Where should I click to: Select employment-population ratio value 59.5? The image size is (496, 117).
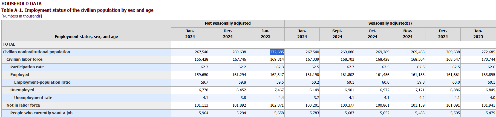[280, 82]
